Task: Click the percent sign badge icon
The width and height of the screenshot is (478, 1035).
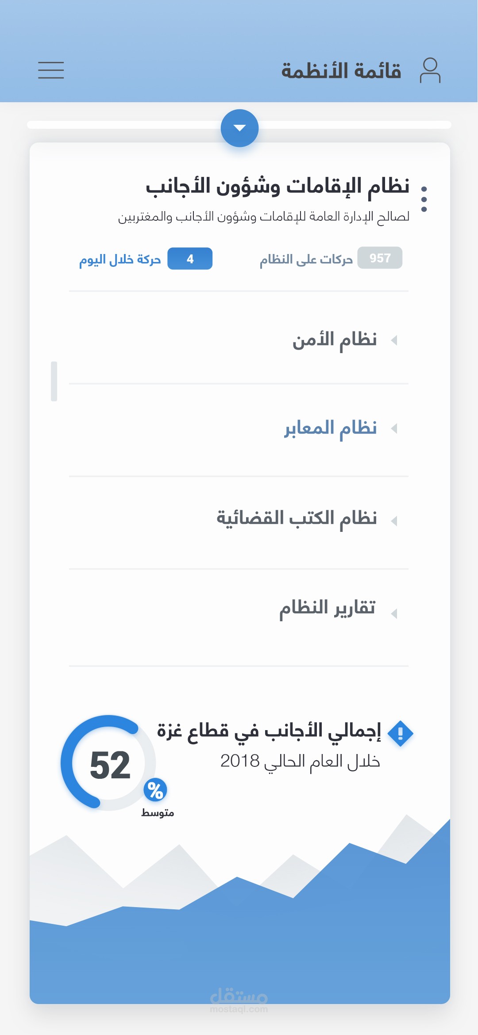Action: (x=155, y=790)
